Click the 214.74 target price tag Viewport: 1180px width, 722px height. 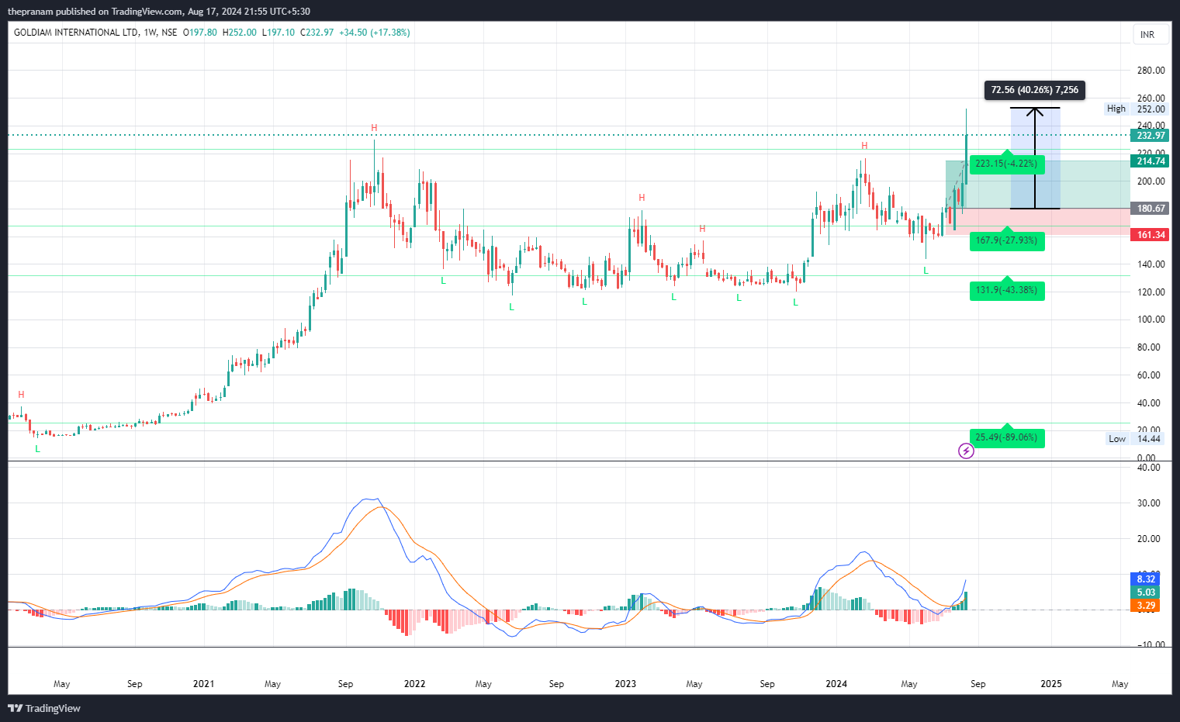point(1151,161)
